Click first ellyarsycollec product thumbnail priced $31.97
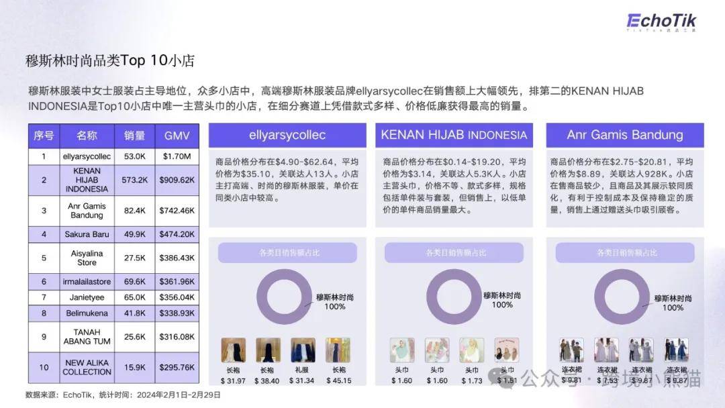Image resolution: width=725 pixels, height=408 pixels. click(233, 350)
